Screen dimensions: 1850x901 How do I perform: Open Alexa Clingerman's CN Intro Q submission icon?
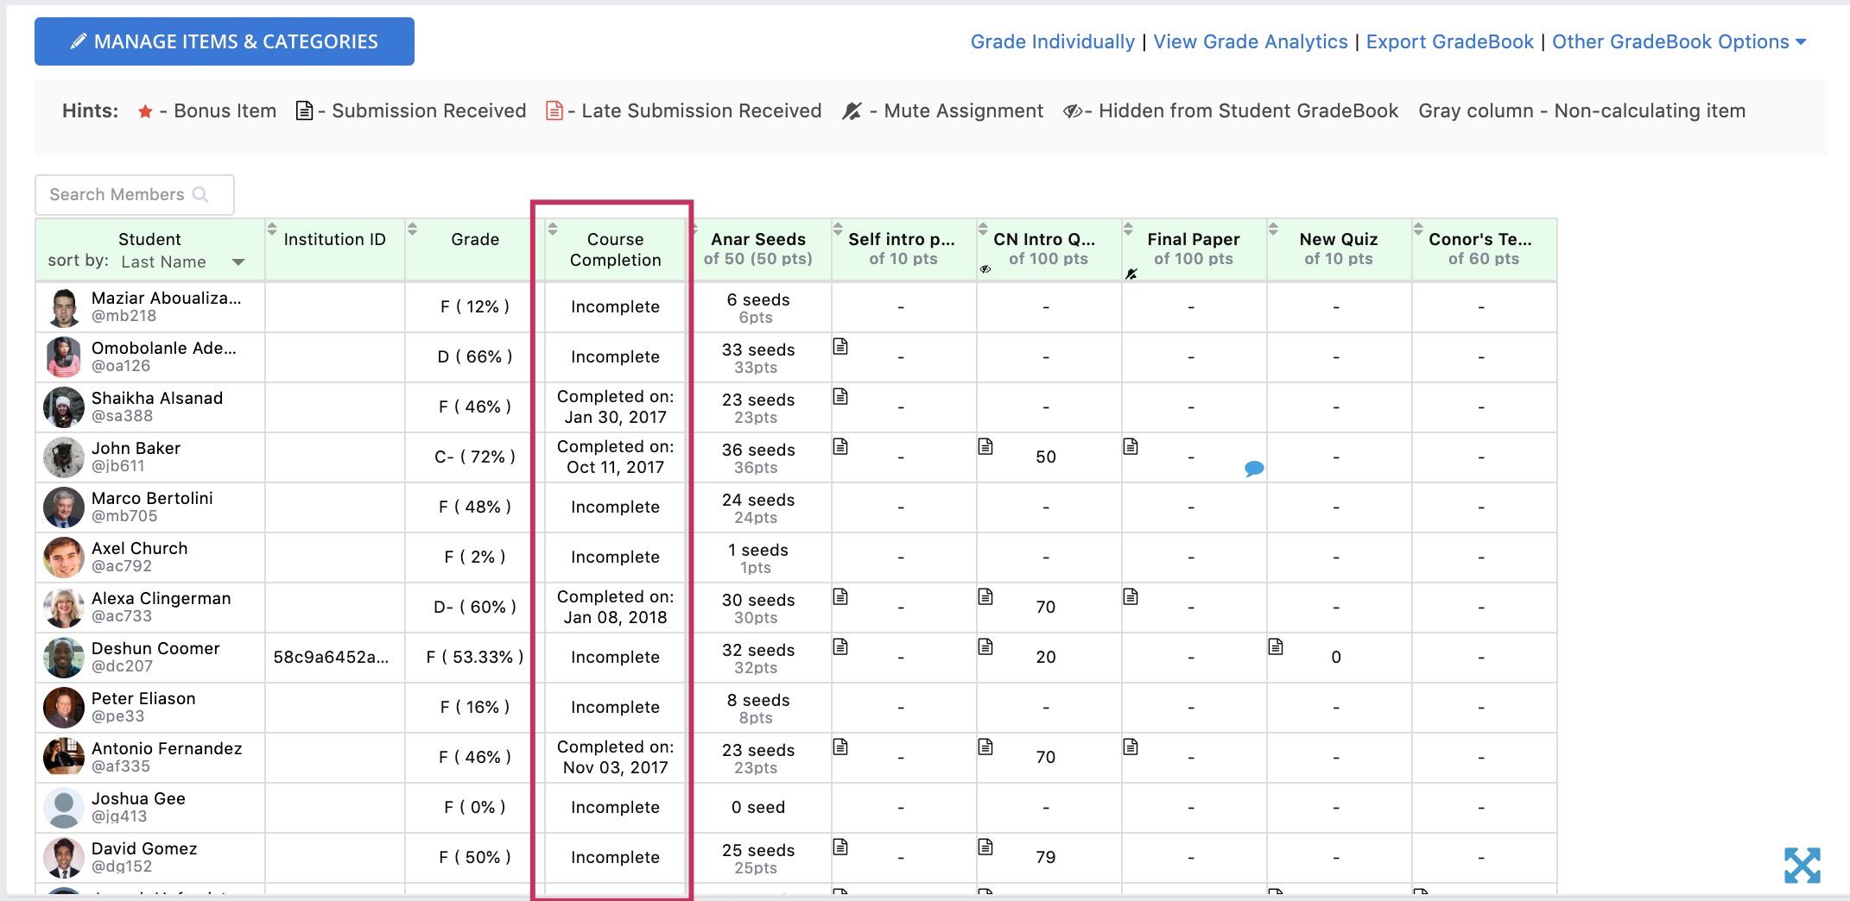985,596
